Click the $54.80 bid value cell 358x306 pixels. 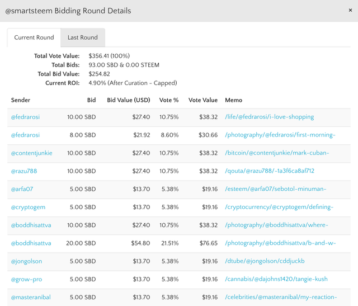point(140,243)
